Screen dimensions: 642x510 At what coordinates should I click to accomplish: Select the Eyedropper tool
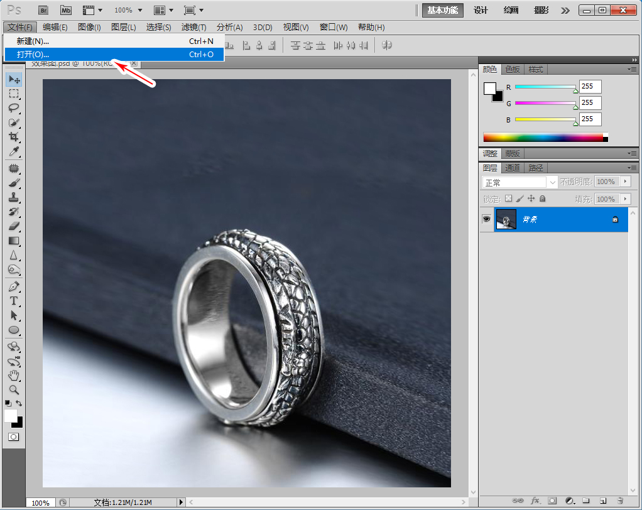click(14, 151)
